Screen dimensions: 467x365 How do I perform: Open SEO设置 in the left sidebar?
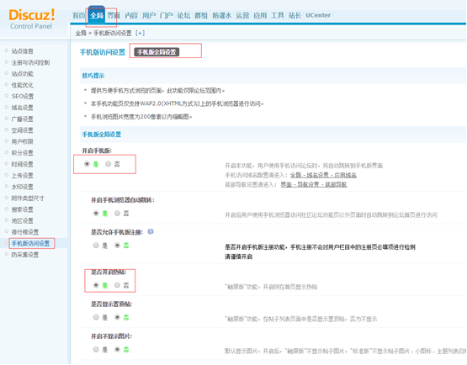(23, 97)
